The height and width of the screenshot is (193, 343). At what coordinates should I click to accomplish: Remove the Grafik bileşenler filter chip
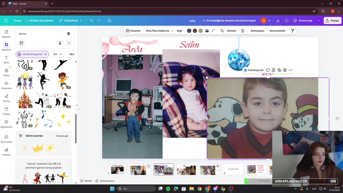45,54
